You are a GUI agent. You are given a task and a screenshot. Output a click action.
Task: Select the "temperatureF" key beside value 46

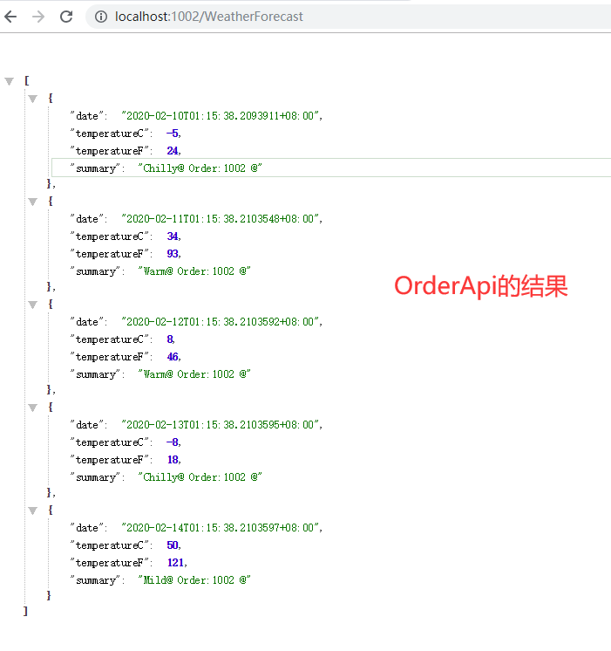(110, 357)
